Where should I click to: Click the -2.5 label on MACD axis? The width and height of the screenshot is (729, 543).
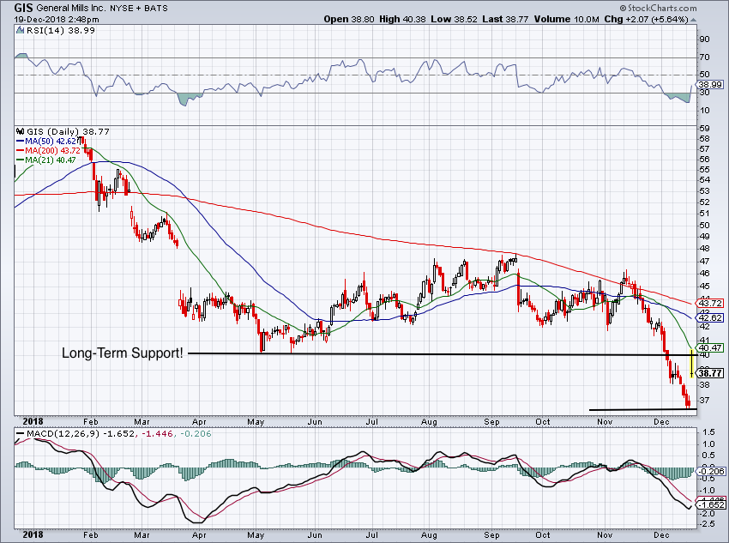pos(708,524)
